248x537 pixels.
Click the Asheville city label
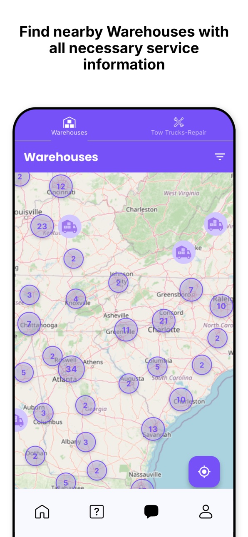point(116,316)
